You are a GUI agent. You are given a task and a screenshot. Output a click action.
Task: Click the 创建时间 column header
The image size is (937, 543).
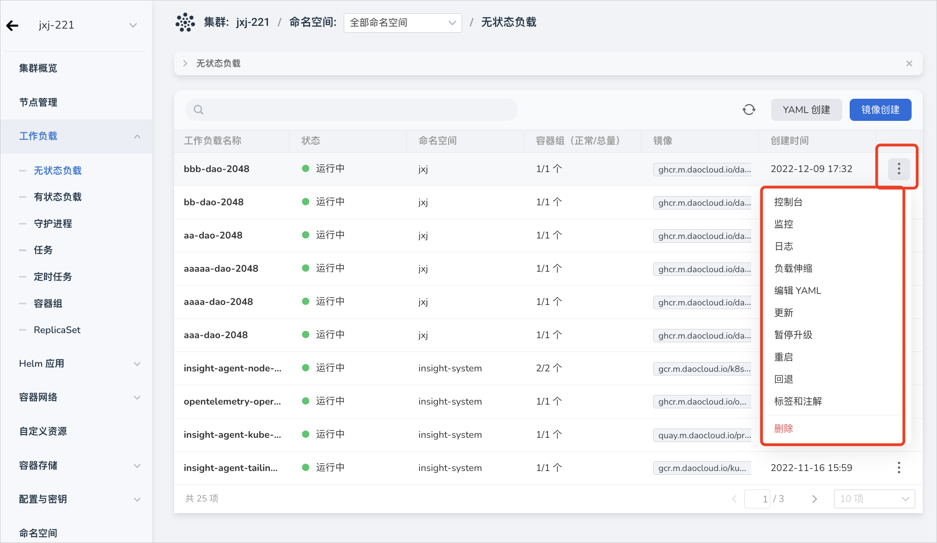(x=790, y=141)
